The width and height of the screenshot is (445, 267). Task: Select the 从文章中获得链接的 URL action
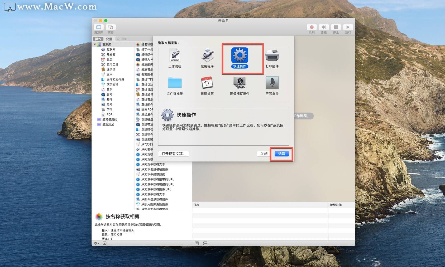[x=157, y=184]
